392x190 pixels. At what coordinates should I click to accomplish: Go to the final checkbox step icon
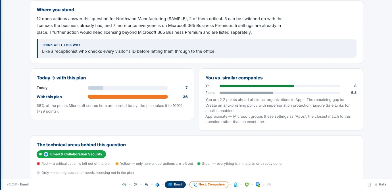pyautogui.click(x=269, y=185)
